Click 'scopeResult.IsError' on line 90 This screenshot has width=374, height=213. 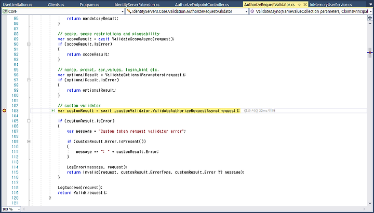click(x=87, y=44)
